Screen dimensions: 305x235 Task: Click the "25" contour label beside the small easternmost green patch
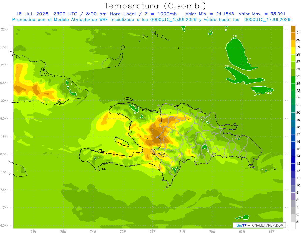coord(270,92)
